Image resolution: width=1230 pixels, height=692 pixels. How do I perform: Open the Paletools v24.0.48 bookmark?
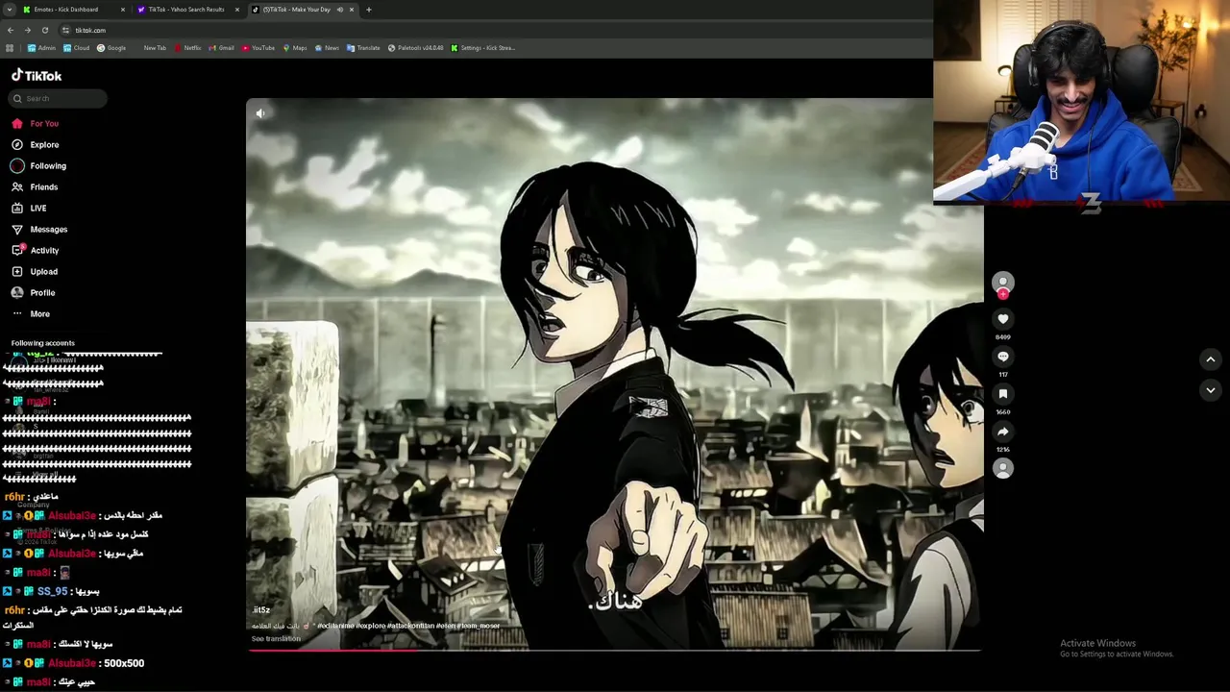coord(416,48)
